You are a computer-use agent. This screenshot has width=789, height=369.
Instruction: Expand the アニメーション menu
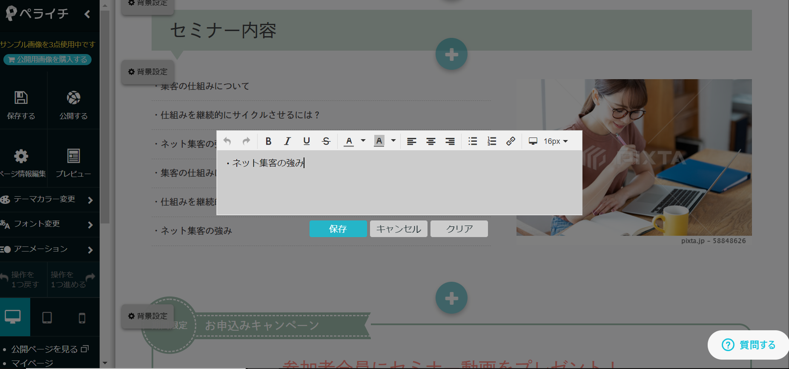(49, 249)
